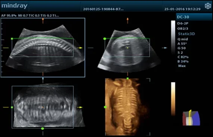Click yellow center dot in axial view
The height and width of the screenshot is (137, 213).
click(x=127, y=48)
